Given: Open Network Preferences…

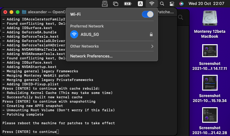Looking at the screenshot, I should click(92, 56).
